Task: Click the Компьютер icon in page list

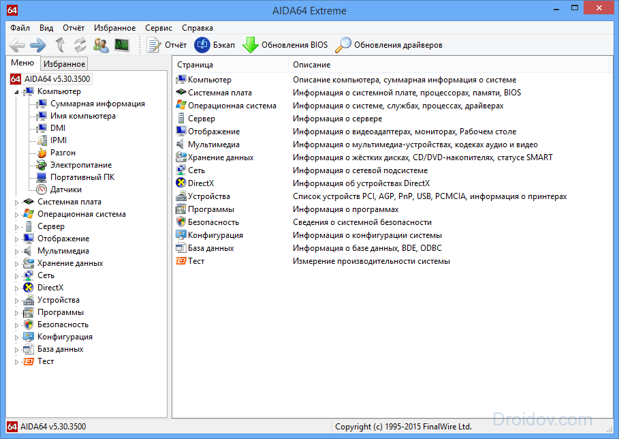Action: tap(181, 80)
